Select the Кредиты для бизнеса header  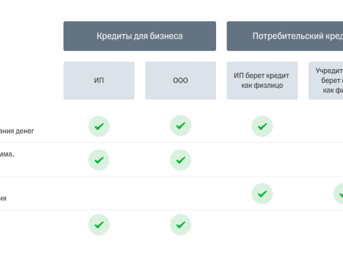(139, 36)
